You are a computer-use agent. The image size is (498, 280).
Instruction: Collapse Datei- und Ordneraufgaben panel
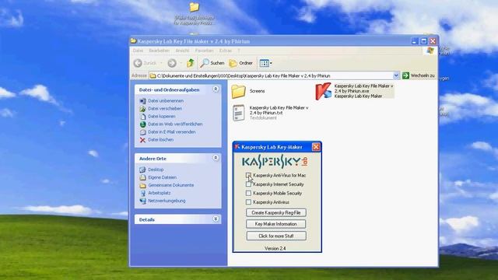pyautogui.click(x=216, y=89)
